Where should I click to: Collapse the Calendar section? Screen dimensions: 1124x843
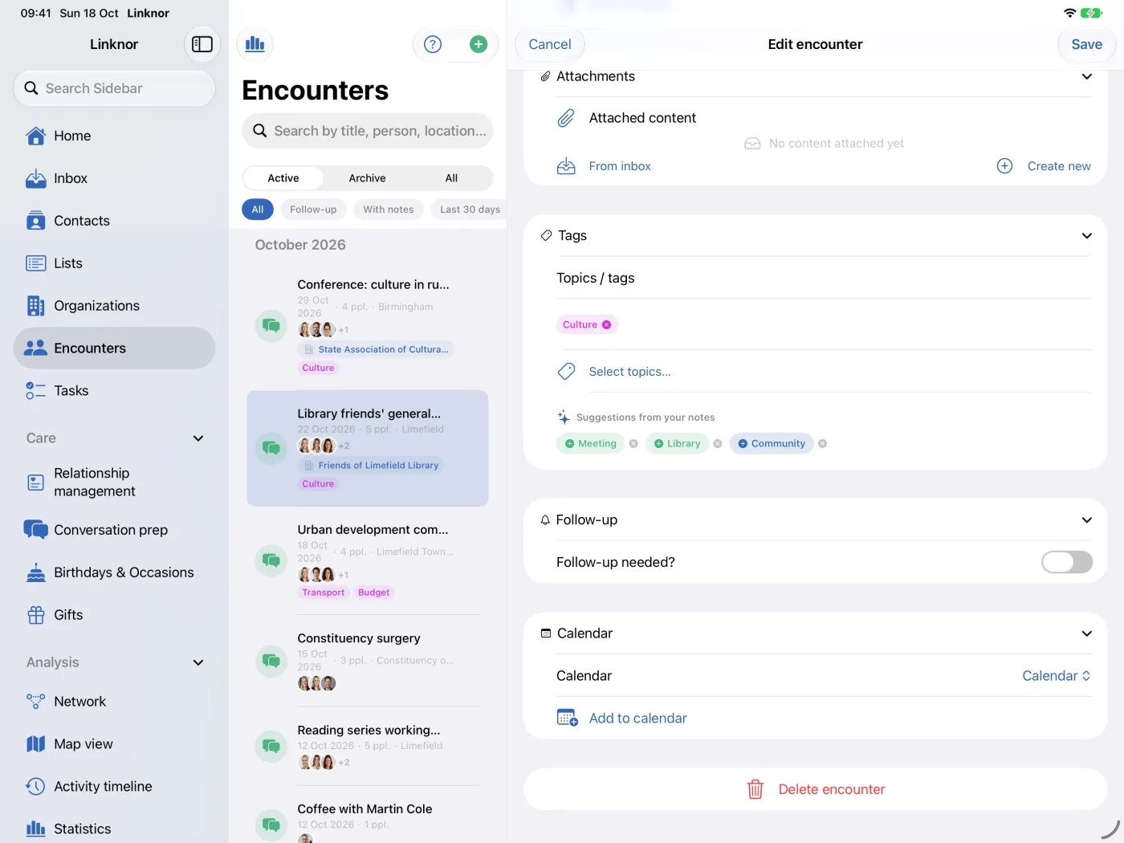[x=1086, y=633]
